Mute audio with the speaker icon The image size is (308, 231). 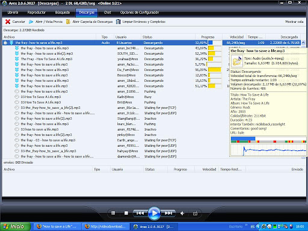[182, 214]
